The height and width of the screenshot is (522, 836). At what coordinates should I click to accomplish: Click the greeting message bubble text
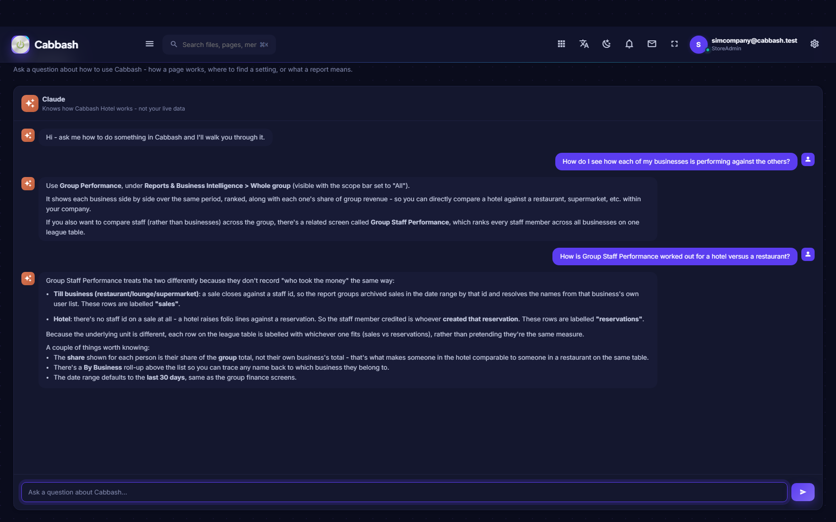pos(155,137)
